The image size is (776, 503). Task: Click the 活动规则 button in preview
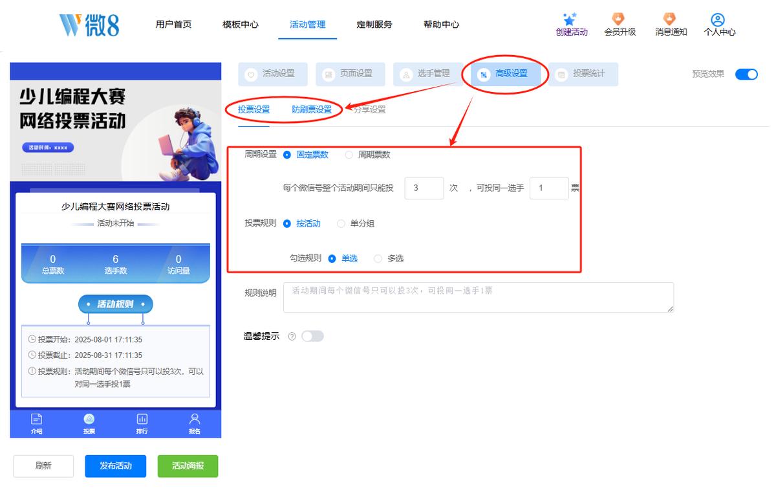(x=116, y=304)
